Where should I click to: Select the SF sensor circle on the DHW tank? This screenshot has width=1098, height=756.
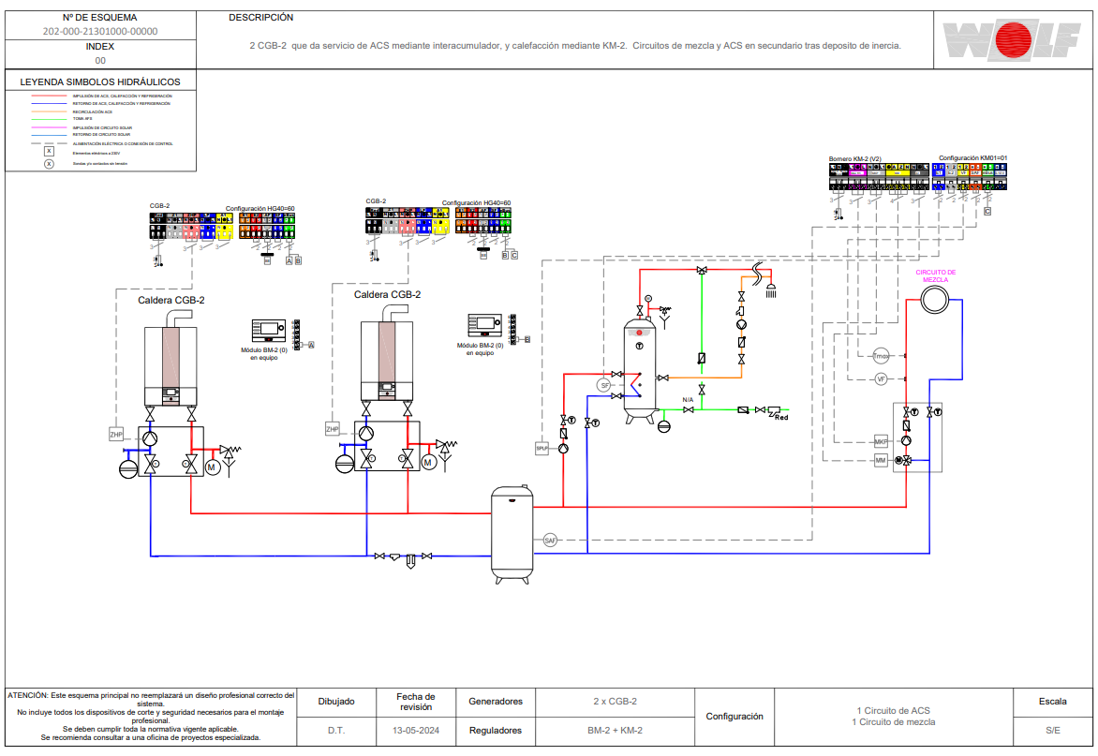[x=604, y=385]
